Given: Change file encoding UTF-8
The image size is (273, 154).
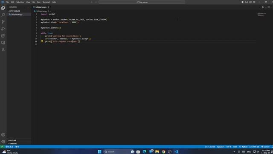Looking at the screenshot, I should tap(229, 147).
